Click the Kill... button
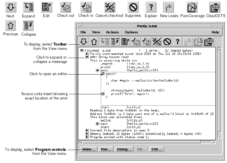 (141, 149)
